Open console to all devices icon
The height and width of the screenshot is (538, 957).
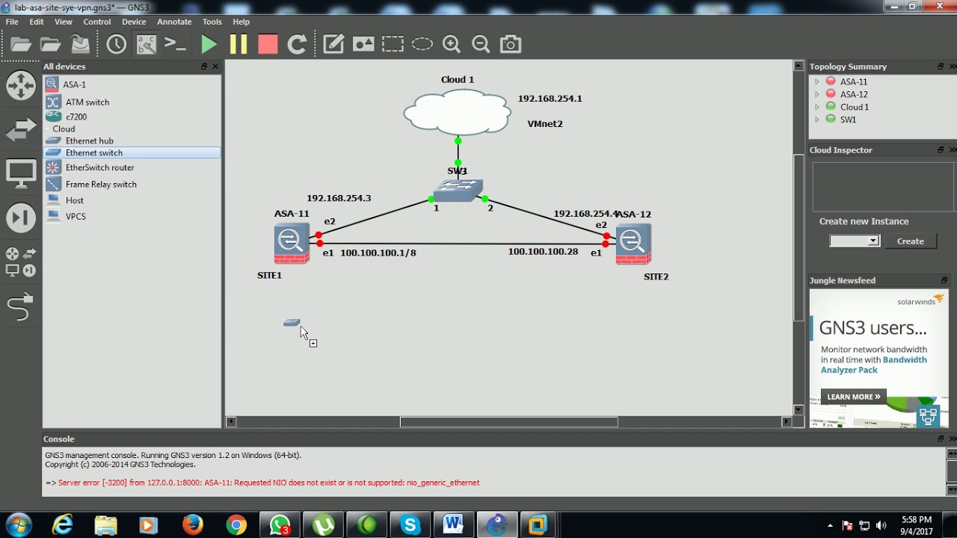click(x=175, y=44)
